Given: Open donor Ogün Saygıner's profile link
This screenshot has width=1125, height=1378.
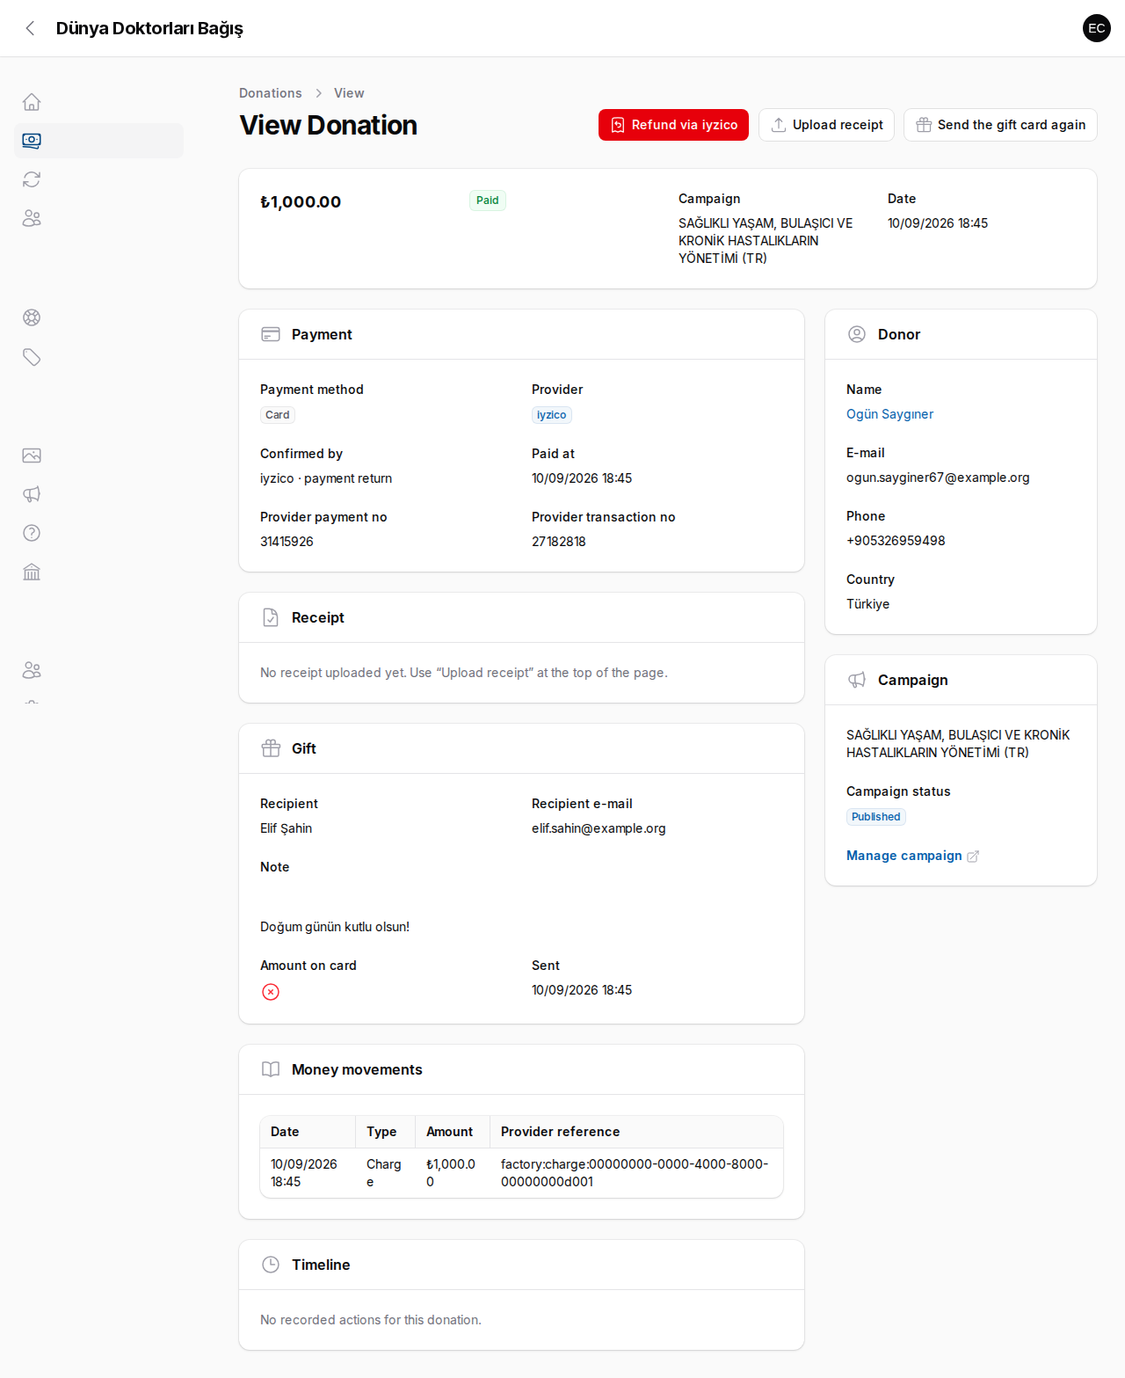Looking at the screenshot, I should pos(889,414).
